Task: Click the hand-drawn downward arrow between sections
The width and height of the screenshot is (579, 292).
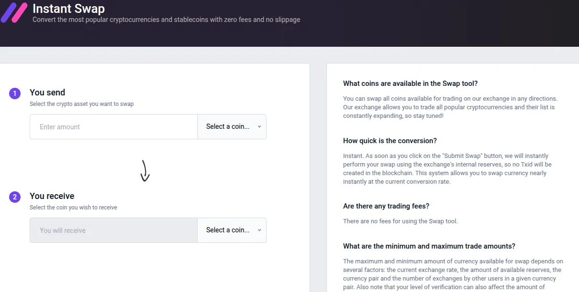Action: pyautogui.click(x=145, y=171)
